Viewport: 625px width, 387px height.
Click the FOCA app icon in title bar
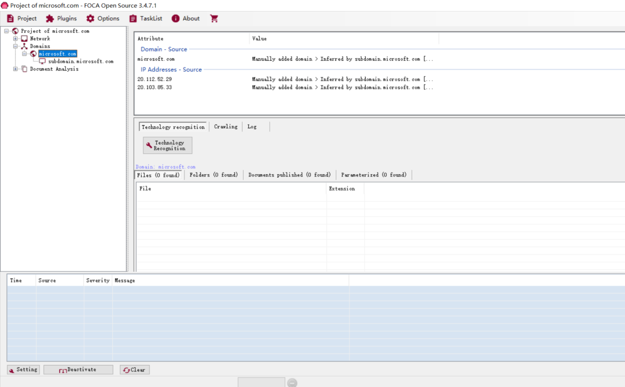pos(5,5)
